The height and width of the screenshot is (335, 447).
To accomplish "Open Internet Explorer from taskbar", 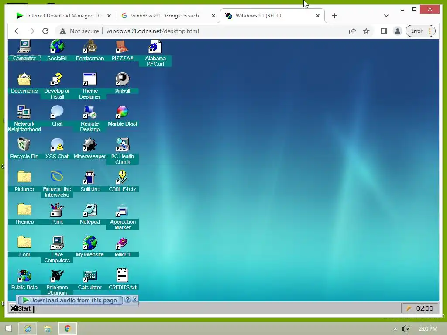I will tap(28, 328).
